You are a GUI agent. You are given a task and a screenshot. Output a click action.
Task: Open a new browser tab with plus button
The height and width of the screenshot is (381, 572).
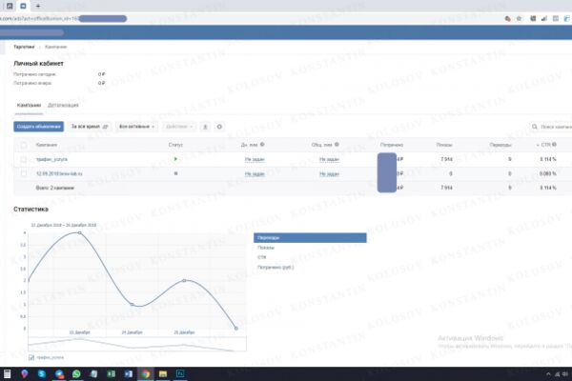coord(38,6)
